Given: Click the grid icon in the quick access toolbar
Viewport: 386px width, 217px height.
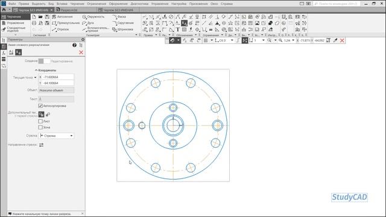Looking at the screenshot, I should click(206, 40).
